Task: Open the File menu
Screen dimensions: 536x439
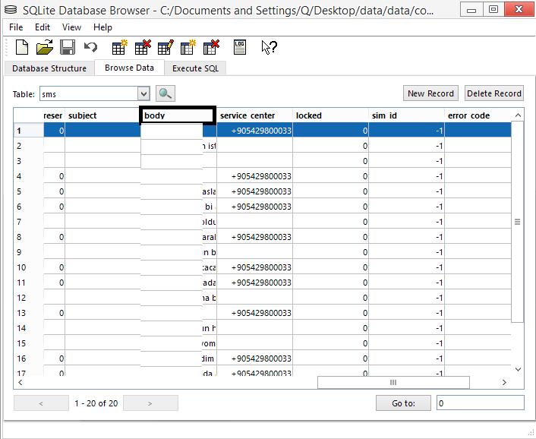Action: click(16, 27)
